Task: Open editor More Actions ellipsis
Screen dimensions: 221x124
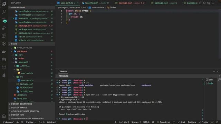Action: coord(217,3)
